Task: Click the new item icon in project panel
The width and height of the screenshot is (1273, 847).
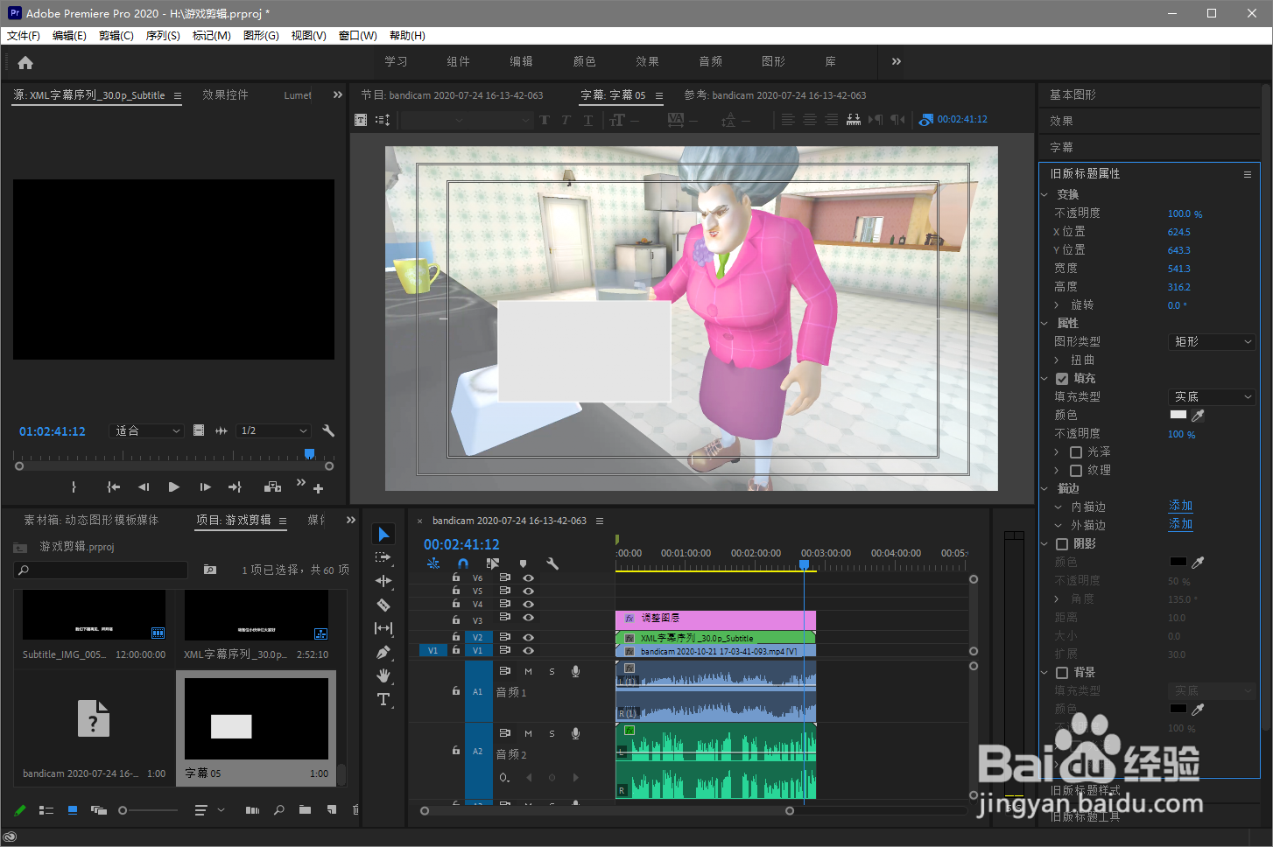Action: [x=331, y=810]
